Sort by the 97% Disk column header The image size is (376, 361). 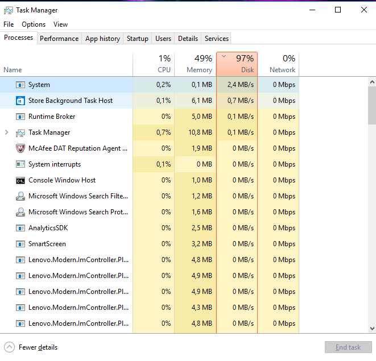[x=237, y=64]
